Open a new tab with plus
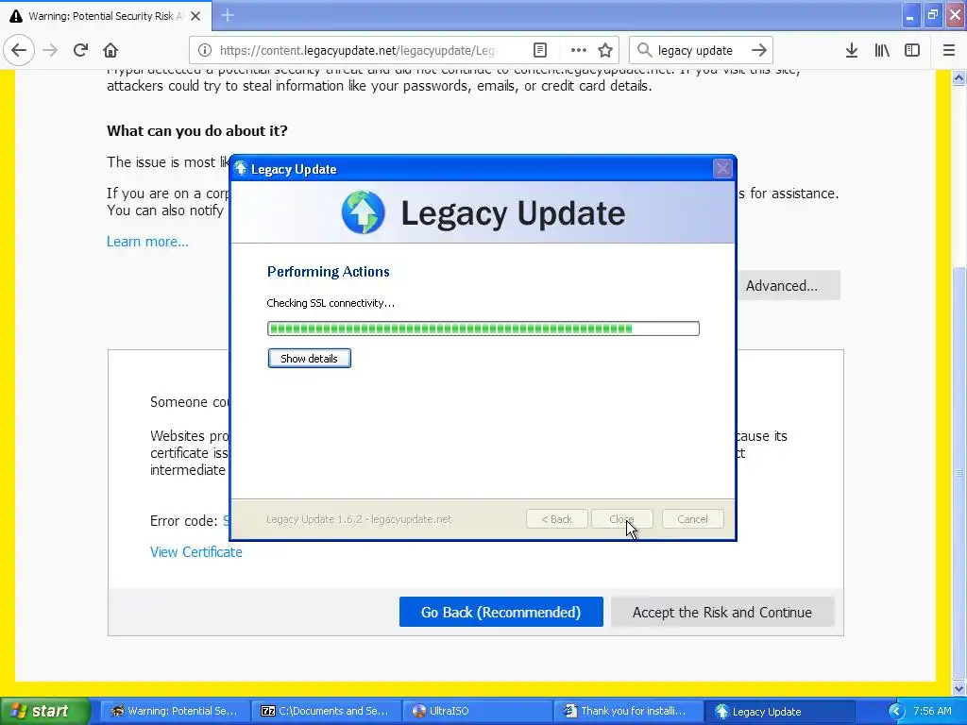 point(228,15)
